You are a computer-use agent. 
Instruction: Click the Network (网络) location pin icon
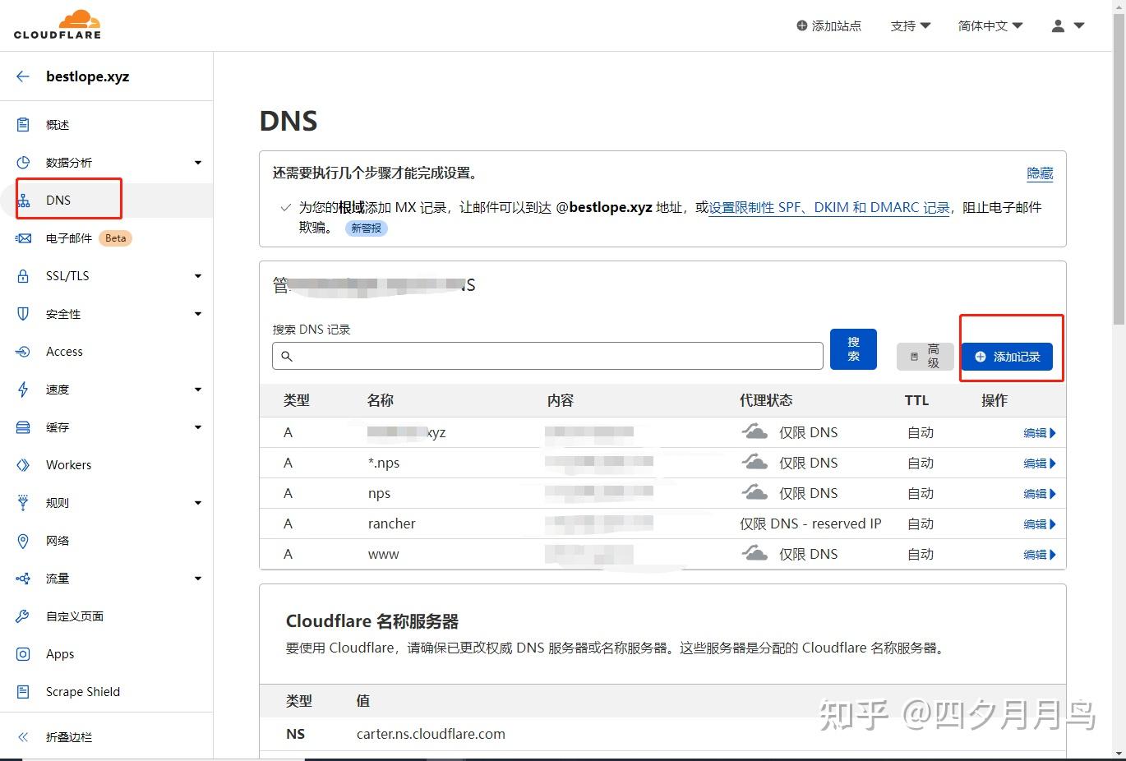click(x=23, y=541)
